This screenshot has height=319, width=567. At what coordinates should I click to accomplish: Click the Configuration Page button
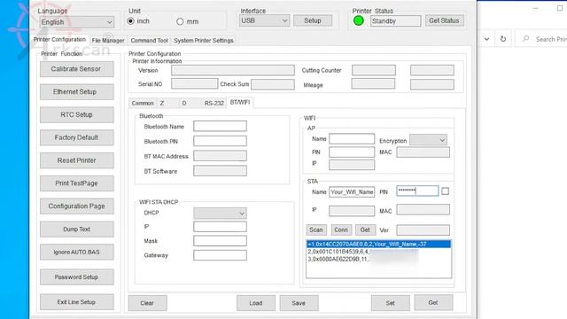77,206
